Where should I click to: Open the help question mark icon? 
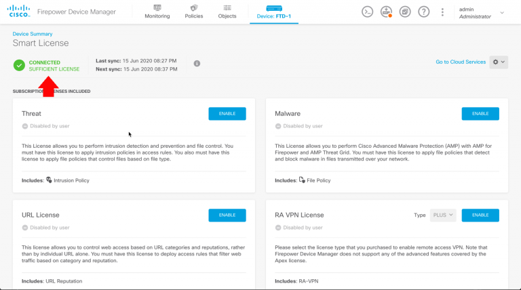(423, 12)
